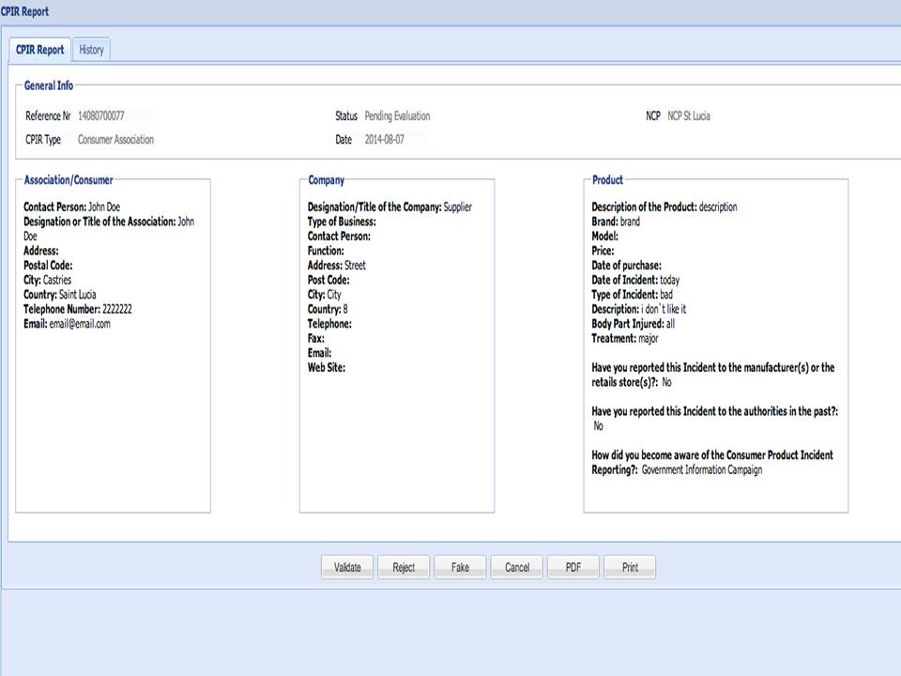Click the reported to authorities question
The height and width of the screenshot is (676, 901).
715,411
